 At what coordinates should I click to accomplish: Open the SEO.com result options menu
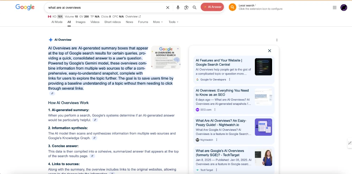pyautogui.click(x=215, y=110)
